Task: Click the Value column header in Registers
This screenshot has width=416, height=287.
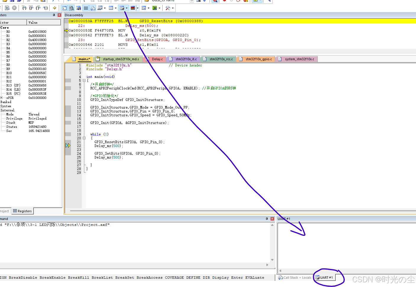Action: [x=44, y=22]
